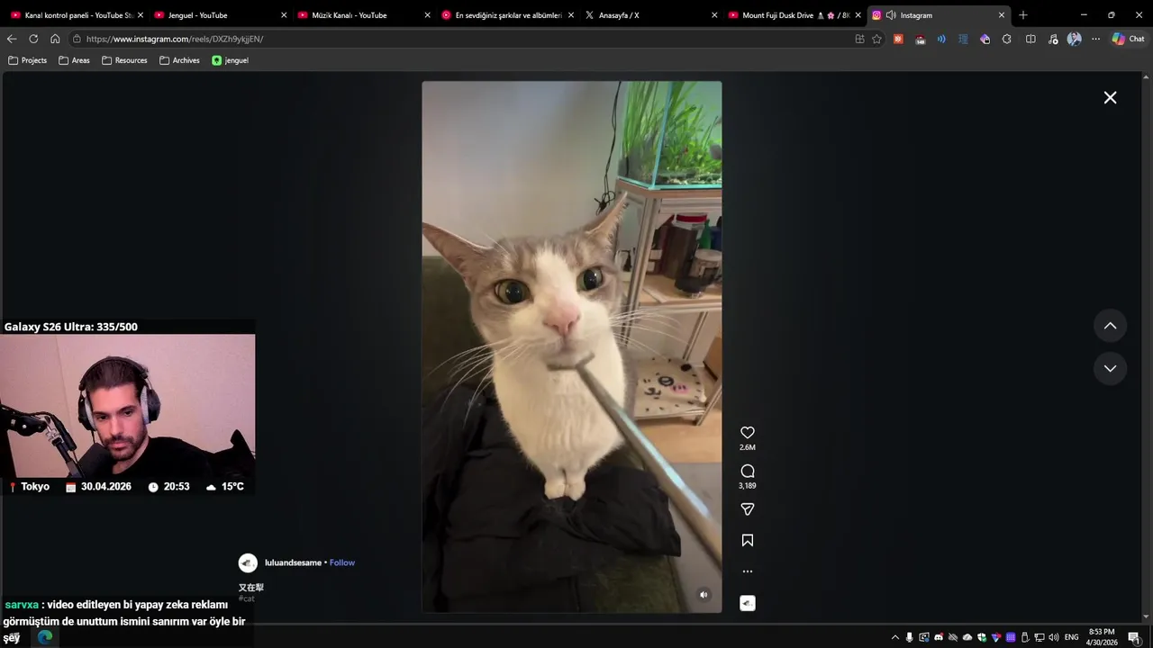Open the jenguel bookmark

pyautogui.click(x=230, y=60)
